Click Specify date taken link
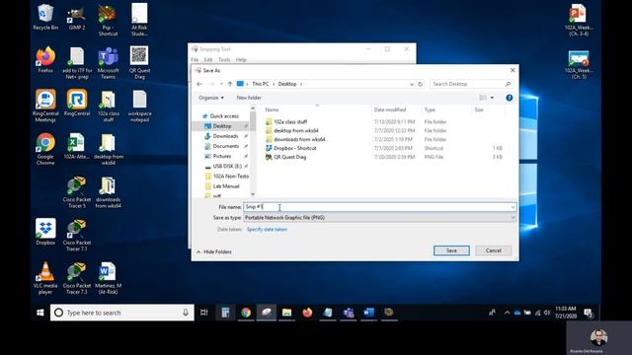The image size is (632, 355). [x=267, y=229]
